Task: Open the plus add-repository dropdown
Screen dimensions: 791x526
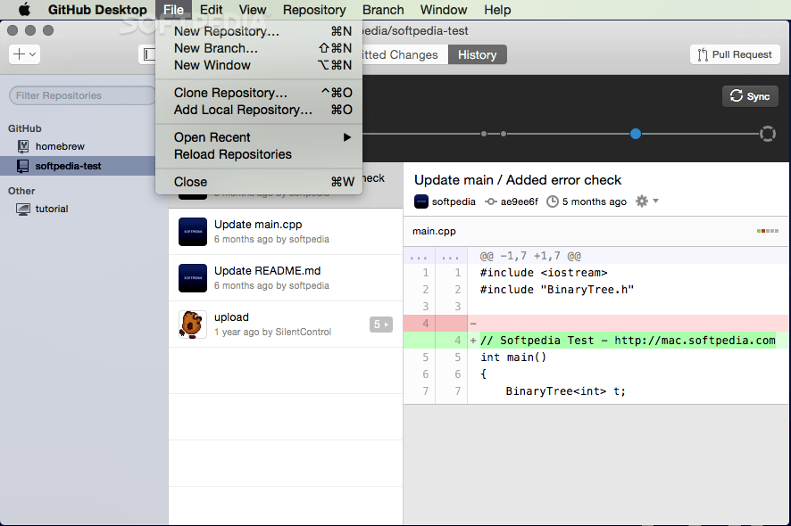Action: point(24,54)
